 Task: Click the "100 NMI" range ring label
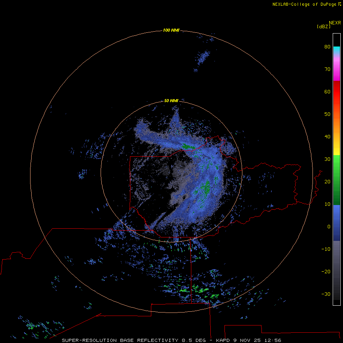pos(171,30)
